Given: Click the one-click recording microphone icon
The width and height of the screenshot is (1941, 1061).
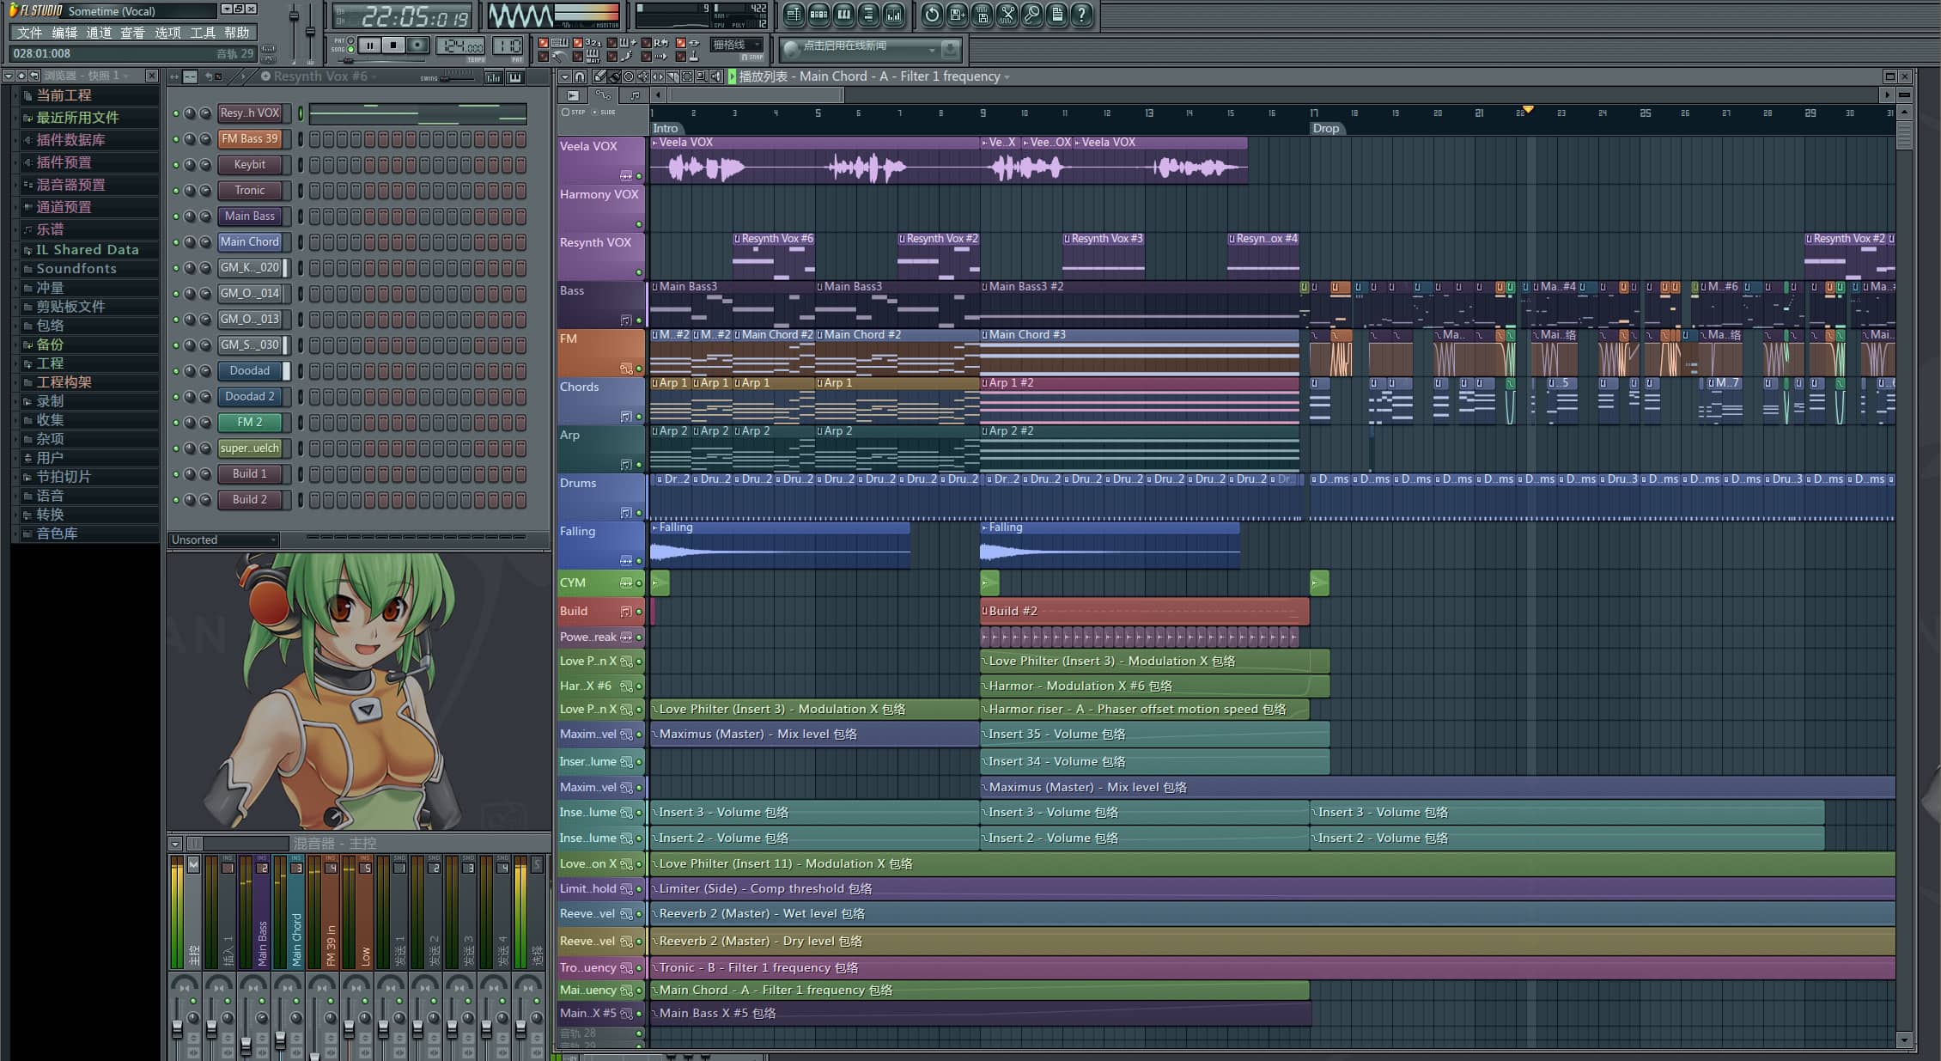Looking at the screenshot, I should pos(1031,14).
